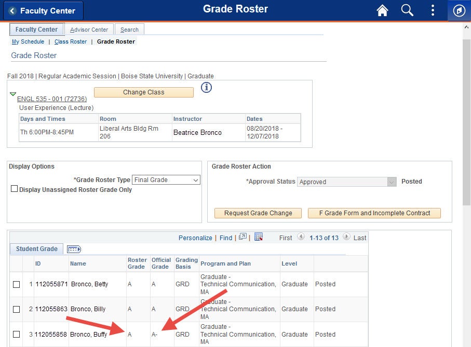Click Buffy's official grade A-
The image size is (471, 347).
[154, 335]
